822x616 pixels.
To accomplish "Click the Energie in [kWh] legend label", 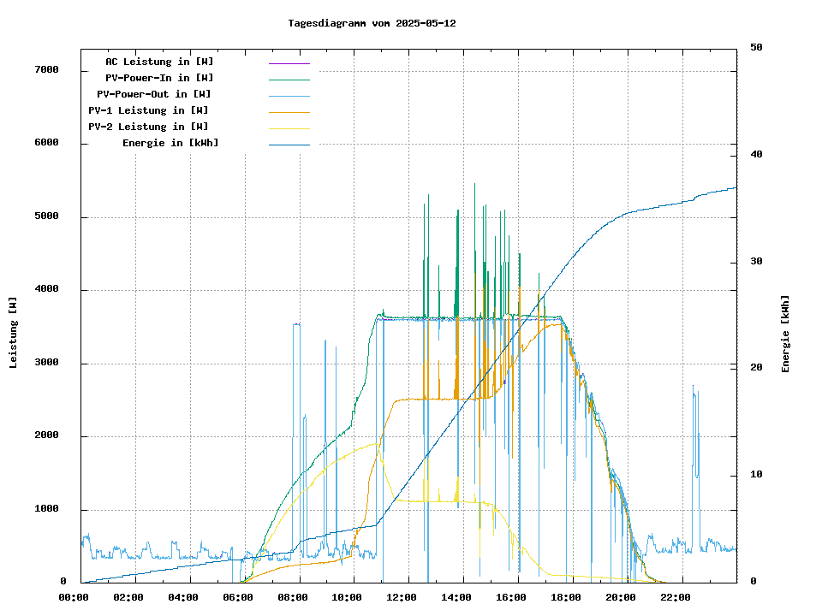I will 170,143.
